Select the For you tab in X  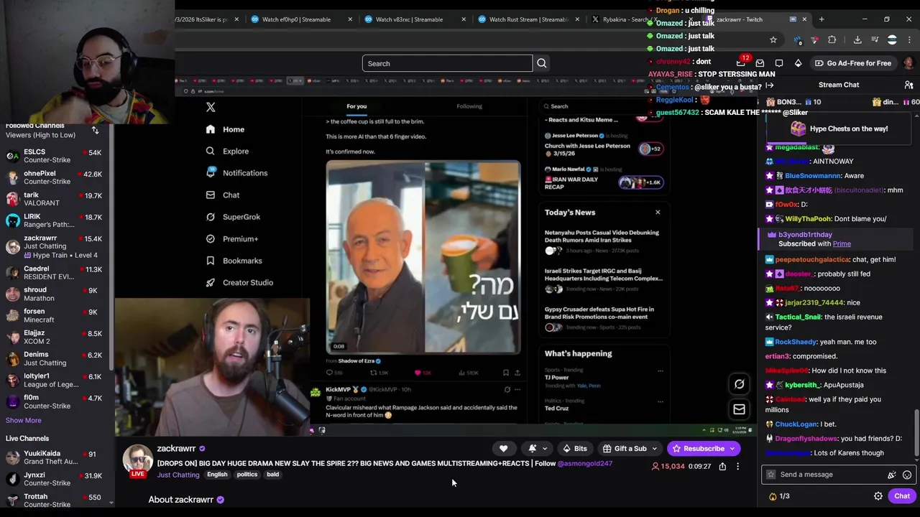[356, 106]
